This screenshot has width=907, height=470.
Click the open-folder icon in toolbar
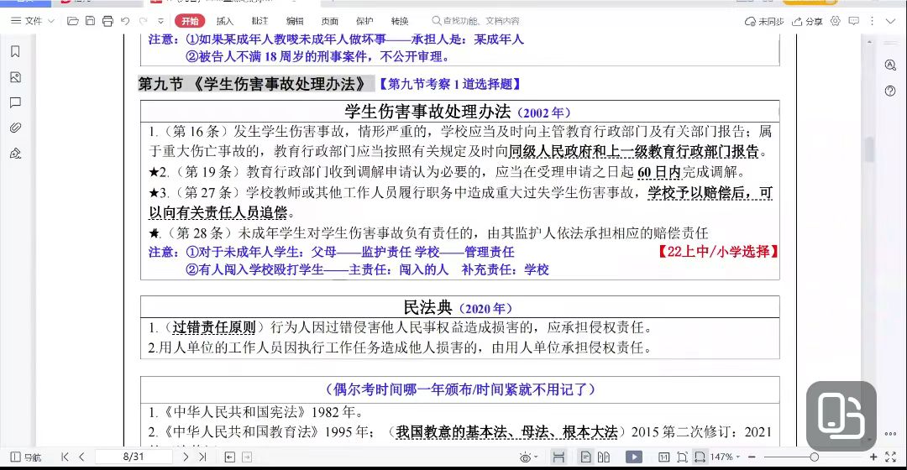pos(73,21)
